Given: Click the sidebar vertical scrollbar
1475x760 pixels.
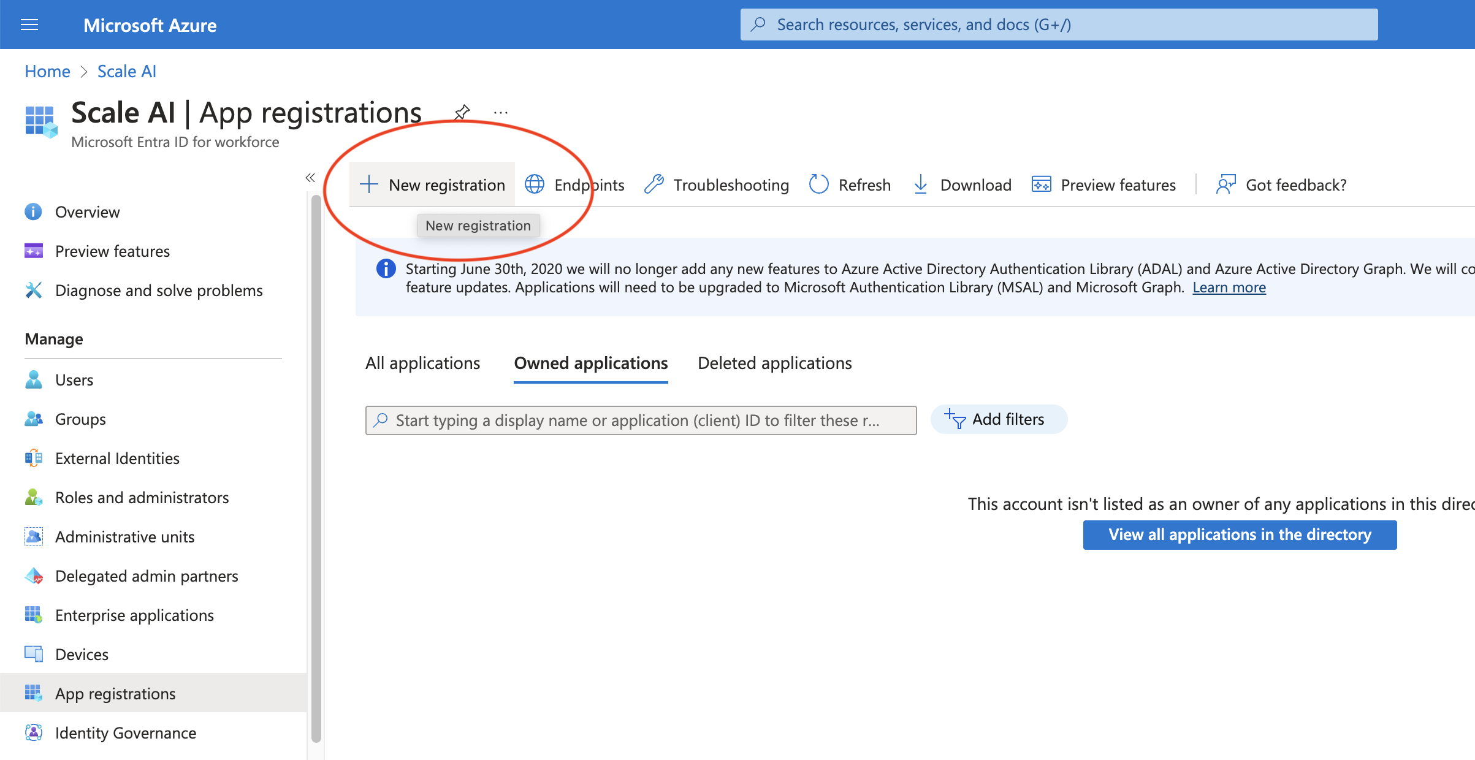Looking at the screenshot, I should point(316,466).
